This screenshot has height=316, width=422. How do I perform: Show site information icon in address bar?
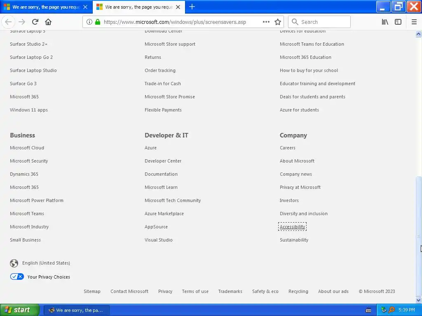point(89,22)
